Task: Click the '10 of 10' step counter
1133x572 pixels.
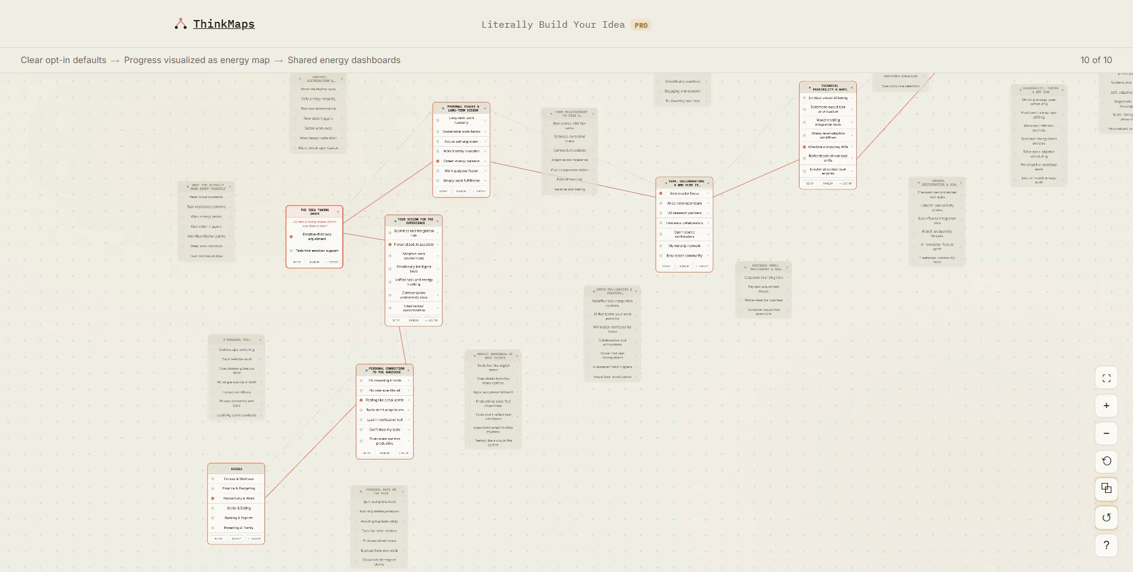Action: [1096, 60]
